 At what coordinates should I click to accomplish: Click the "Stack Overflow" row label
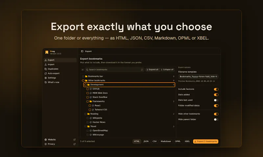coord(100,97)
